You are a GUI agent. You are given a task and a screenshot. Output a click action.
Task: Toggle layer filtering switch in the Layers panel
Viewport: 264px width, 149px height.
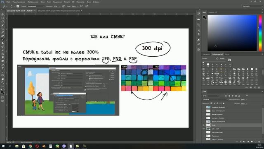[x=247, y=96]
